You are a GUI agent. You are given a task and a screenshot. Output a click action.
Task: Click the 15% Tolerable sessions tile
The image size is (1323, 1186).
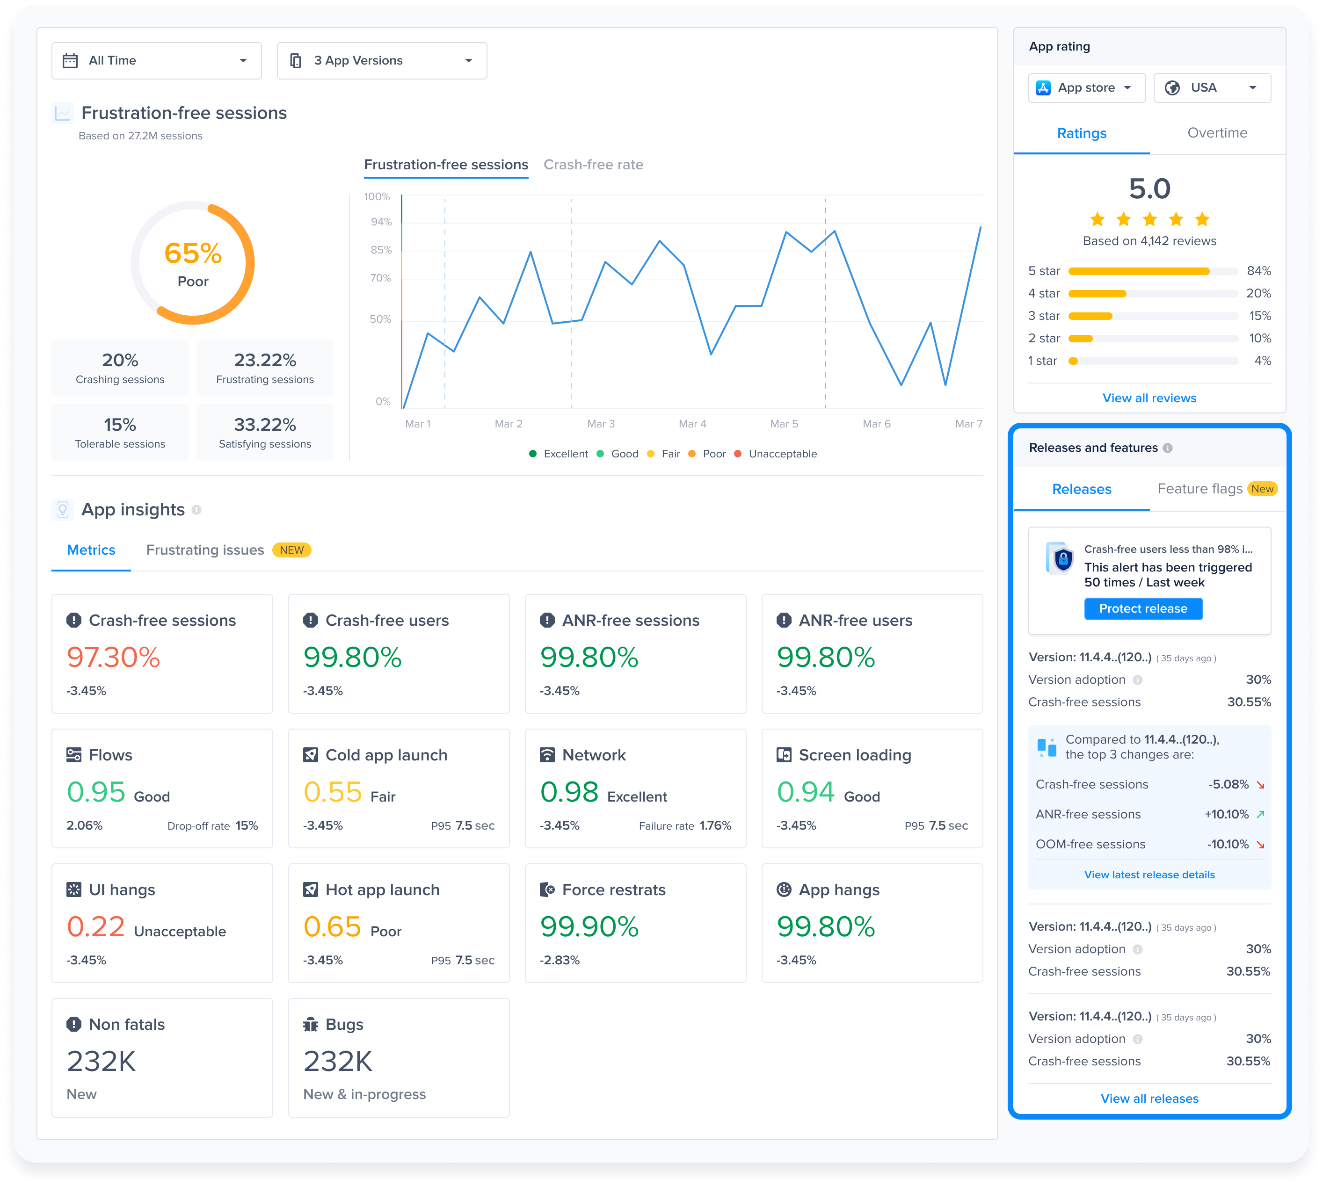(120, 433)
